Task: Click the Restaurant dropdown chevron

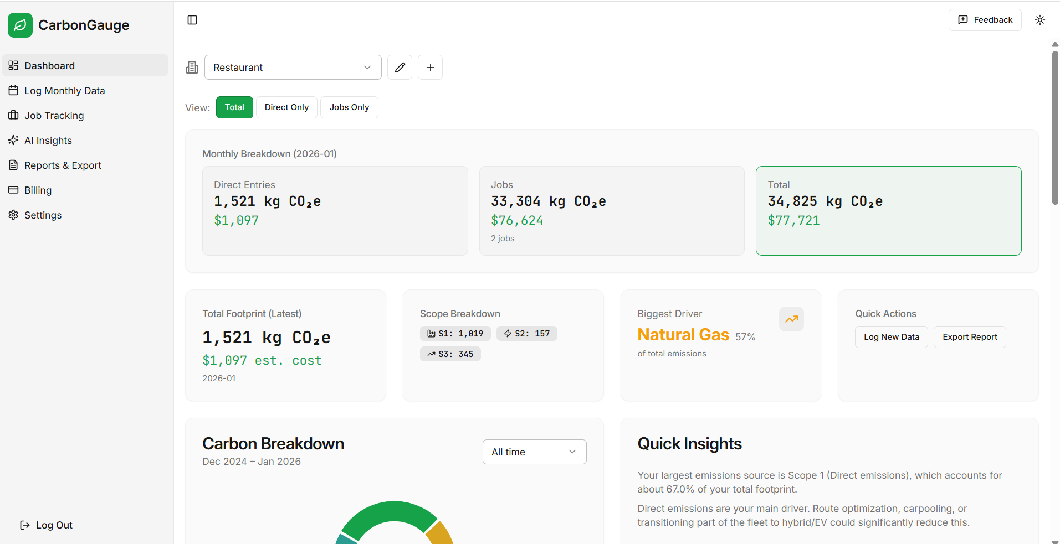Action: [x=367, y=68]
